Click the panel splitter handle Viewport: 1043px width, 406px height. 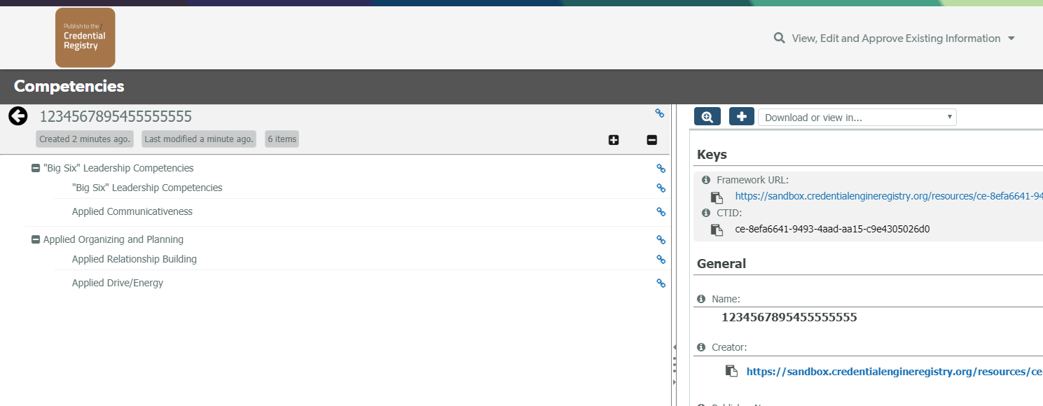674,364
